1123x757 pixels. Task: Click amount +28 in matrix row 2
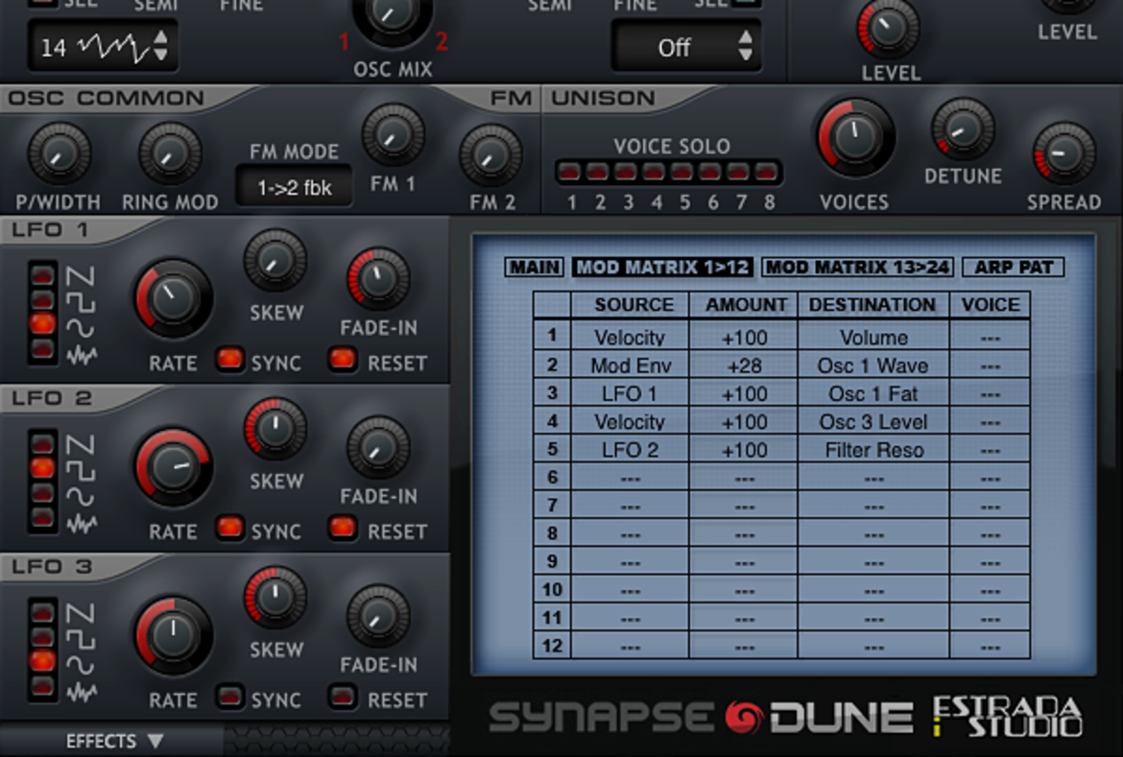click(x=744, y=366)
